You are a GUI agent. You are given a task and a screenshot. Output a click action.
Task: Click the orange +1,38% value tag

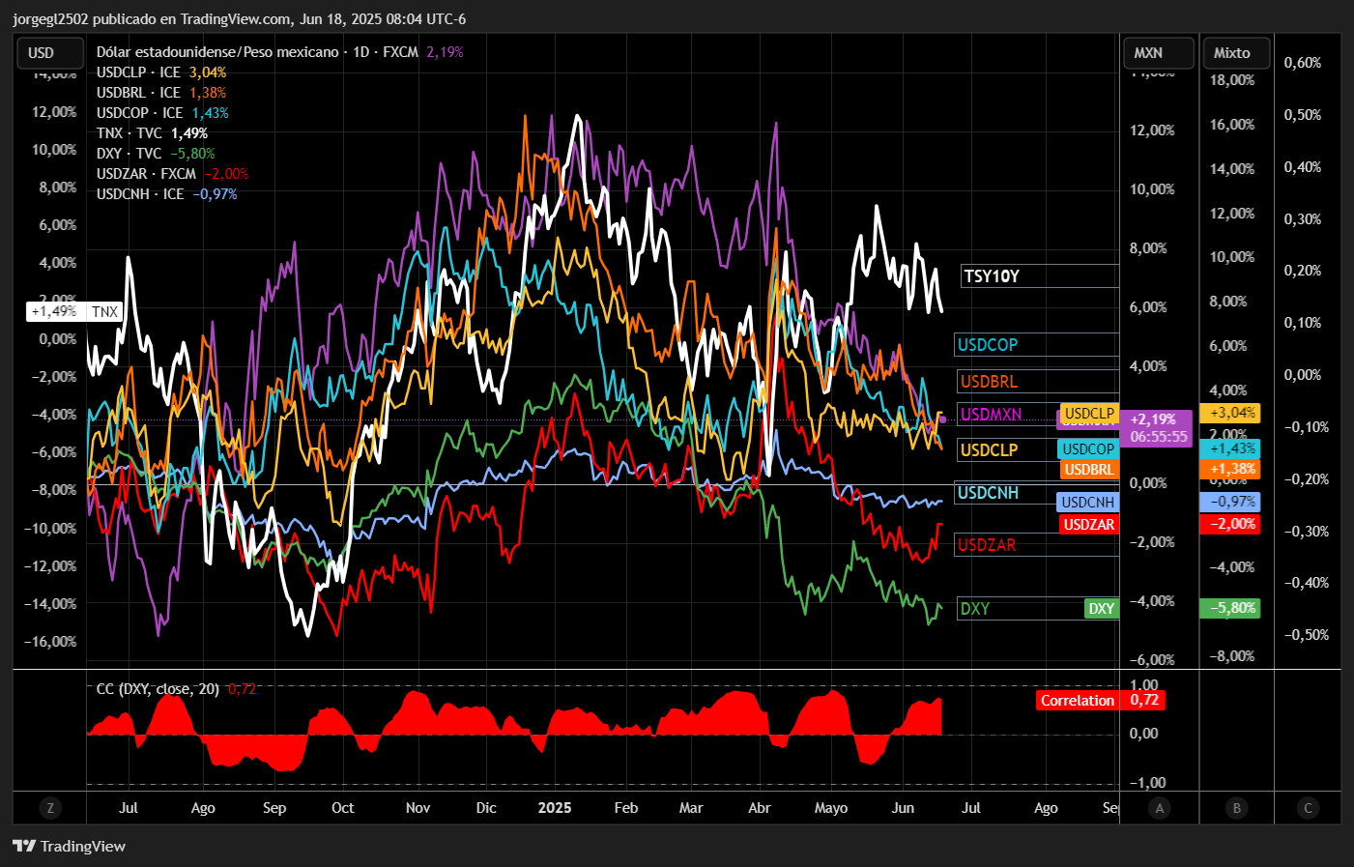(x=1230, y=469)
